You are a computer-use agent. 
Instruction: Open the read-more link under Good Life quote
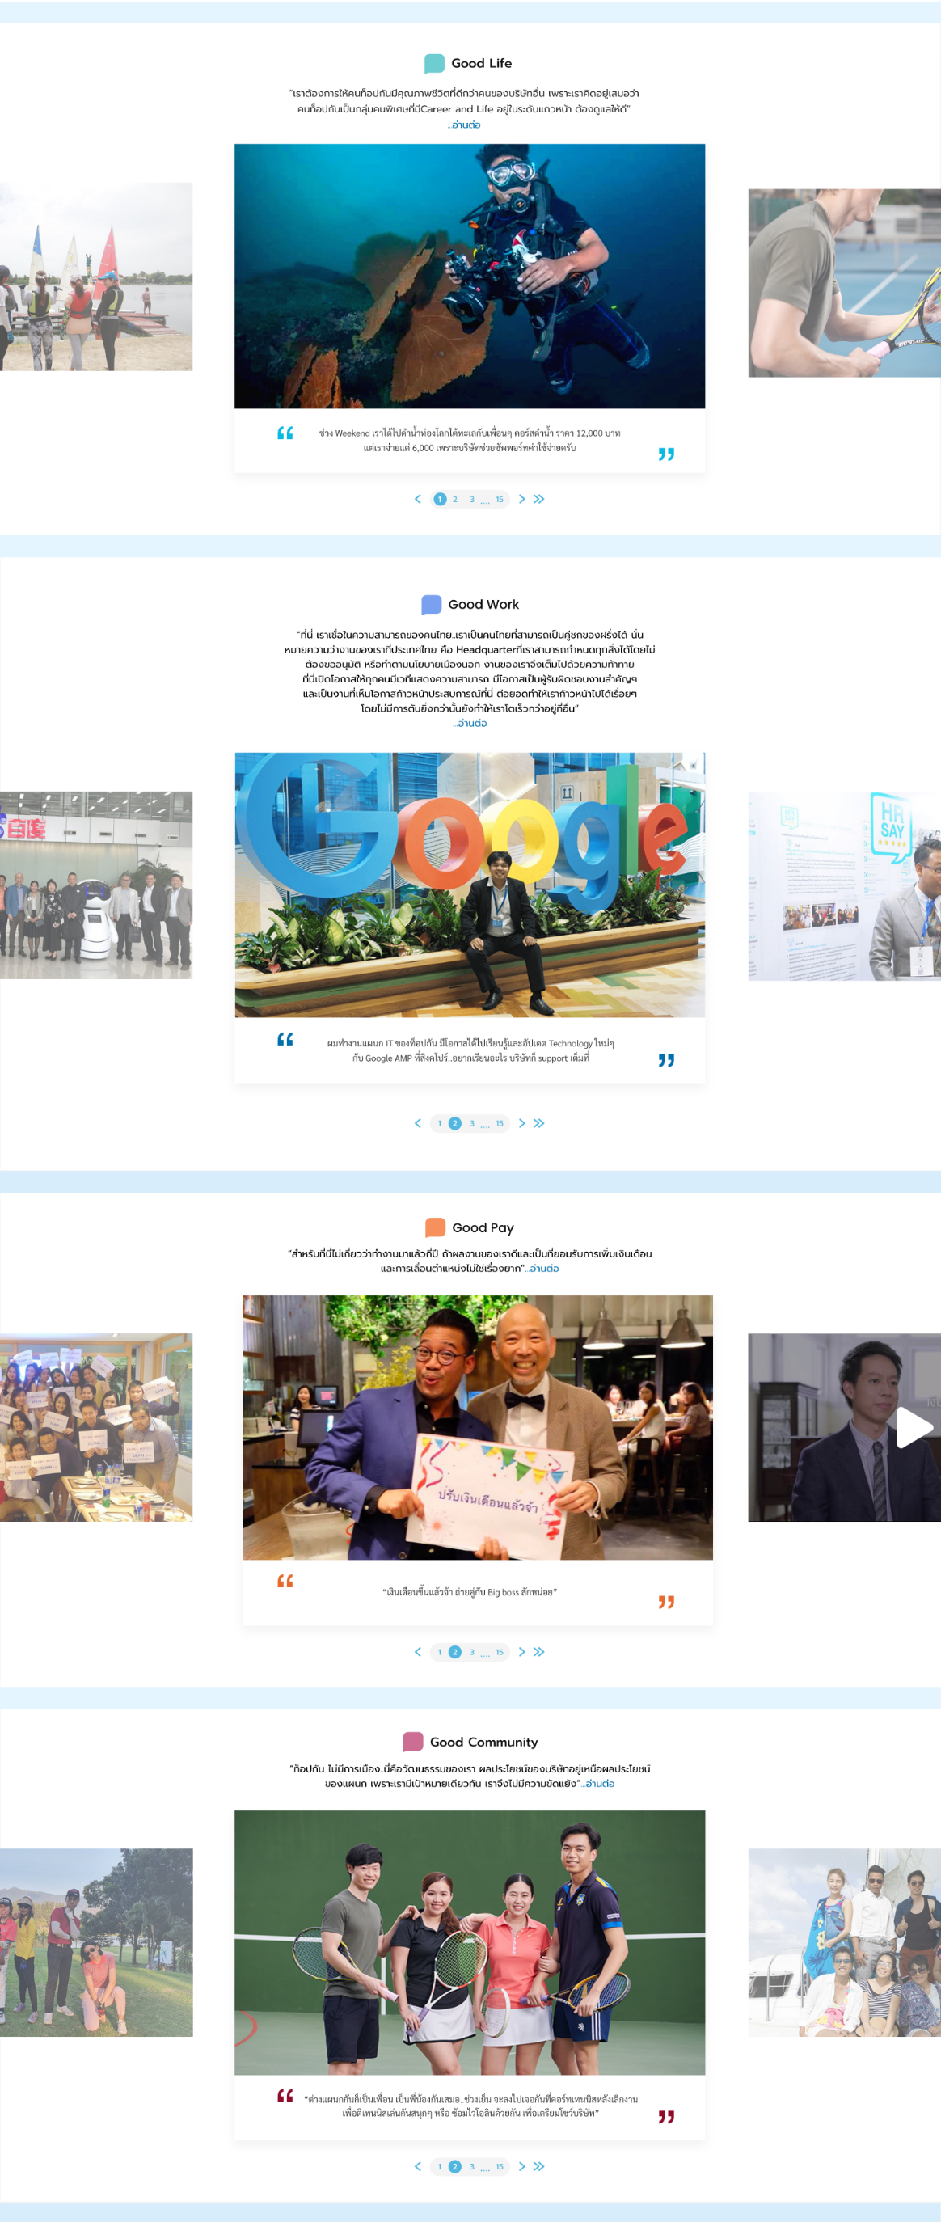click(465, 125)
